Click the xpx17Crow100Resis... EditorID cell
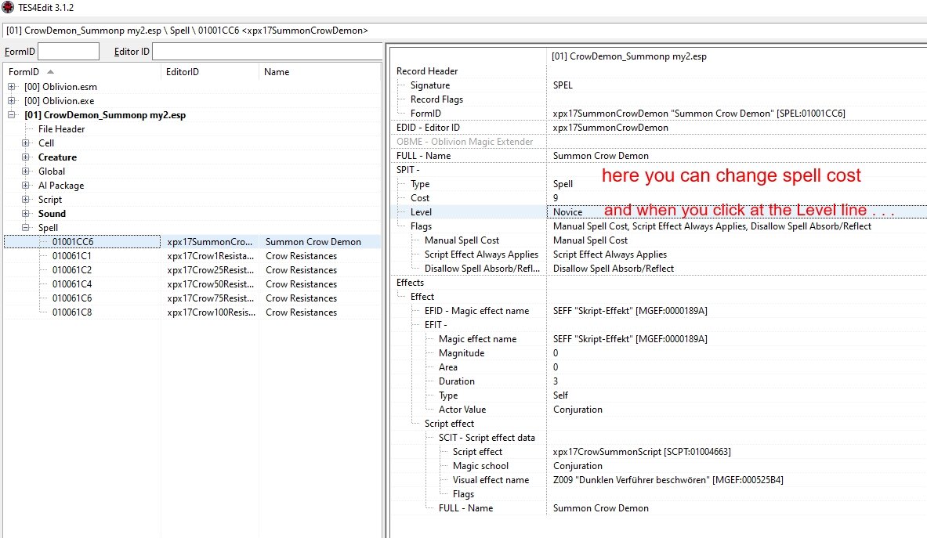 coord(211,312)
